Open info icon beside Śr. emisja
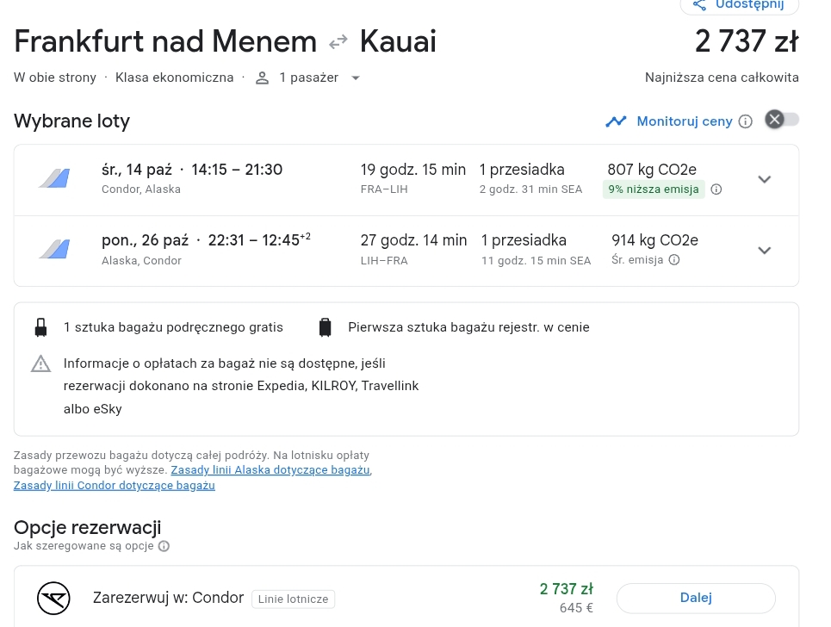The image size is (831, 627). pyautogui.click(x=674, y=260)
